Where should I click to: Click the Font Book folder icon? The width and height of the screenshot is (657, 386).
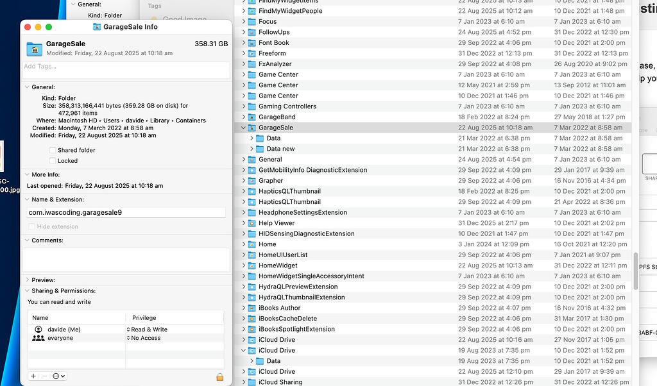[251, 42]
